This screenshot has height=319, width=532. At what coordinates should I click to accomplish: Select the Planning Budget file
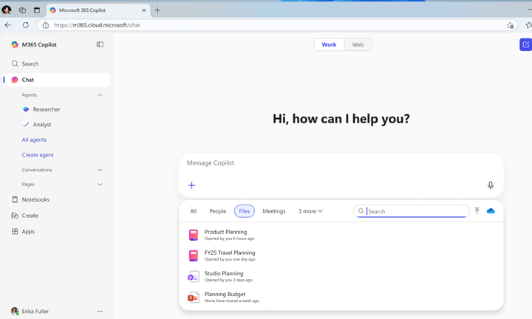(341, 297)
